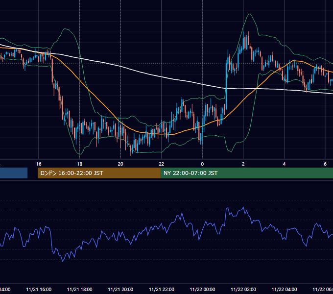This screenshot has height=294, width=333.
Task: Click the '11/21 22:00' date label
Action: tap(162, 289)
